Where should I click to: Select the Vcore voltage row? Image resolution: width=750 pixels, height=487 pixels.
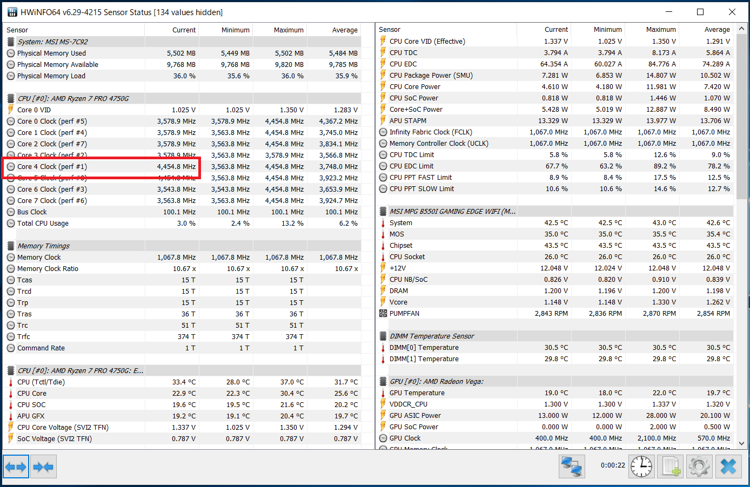point(554,302)
